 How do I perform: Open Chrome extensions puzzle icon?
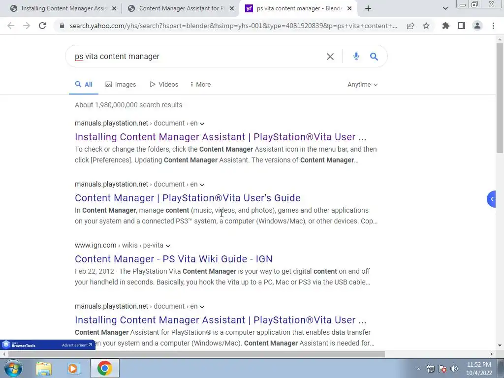[445, 26]
